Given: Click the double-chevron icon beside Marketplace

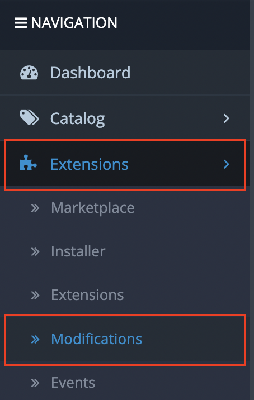Looking at the screenshot, I should click(x=35, y=208).
